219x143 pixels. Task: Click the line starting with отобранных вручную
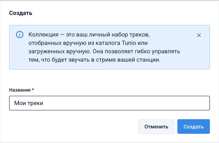88,43
